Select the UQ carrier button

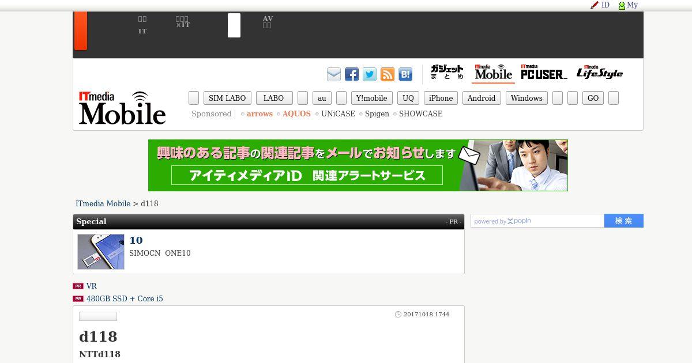point(408,98)
